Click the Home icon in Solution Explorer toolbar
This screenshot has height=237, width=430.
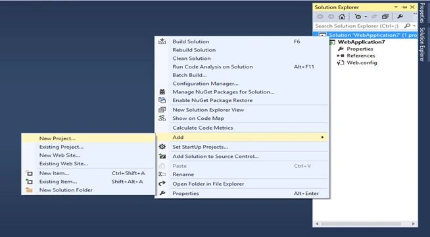click(342, 16)
